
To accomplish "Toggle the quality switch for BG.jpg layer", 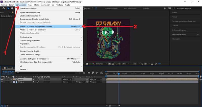I will pos(38,82).
